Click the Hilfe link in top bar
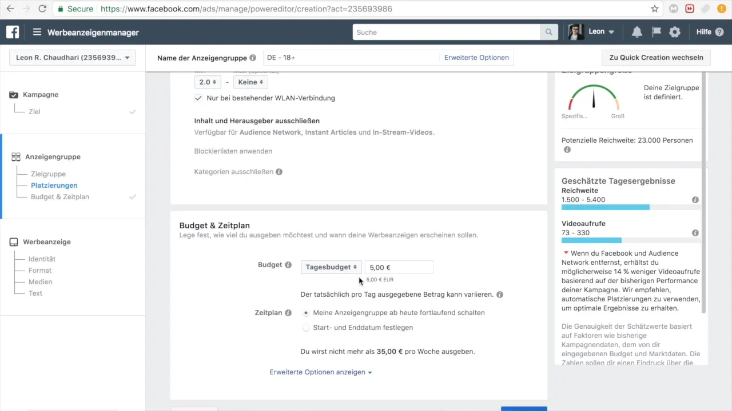Image resolution: width=732 pixels, height=411 pixels. (x=704, y=32)
